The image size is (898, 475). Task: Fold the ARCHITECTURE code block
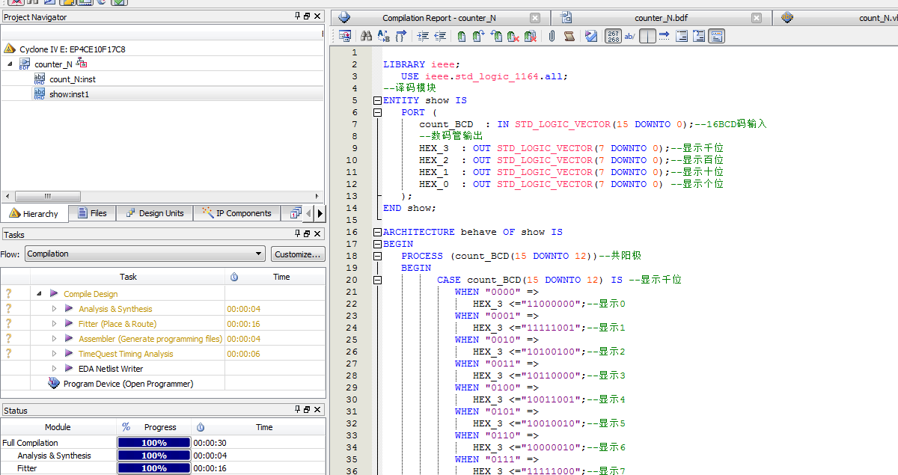tap(377, 232)
